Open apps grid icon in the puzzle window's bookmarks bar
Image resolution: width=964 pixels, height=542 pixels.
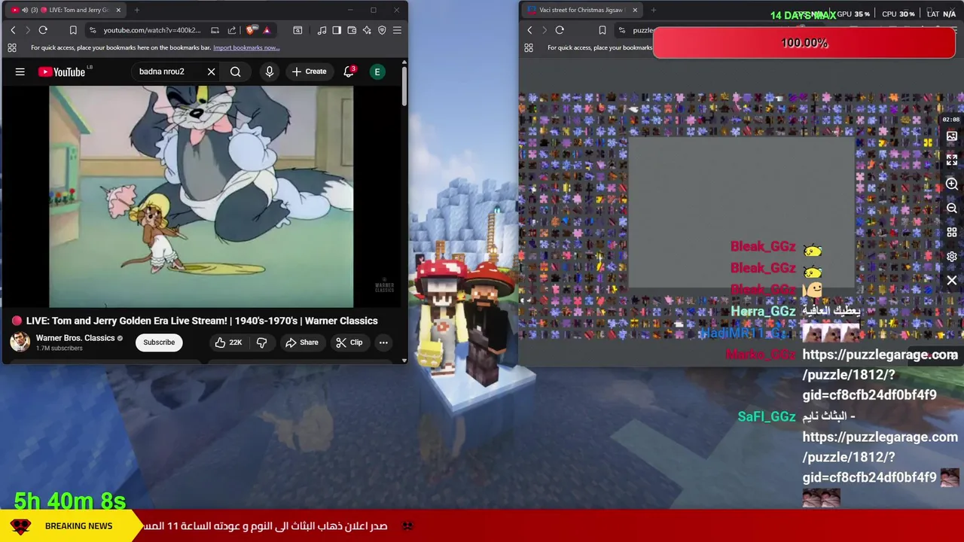click(529, 47)
